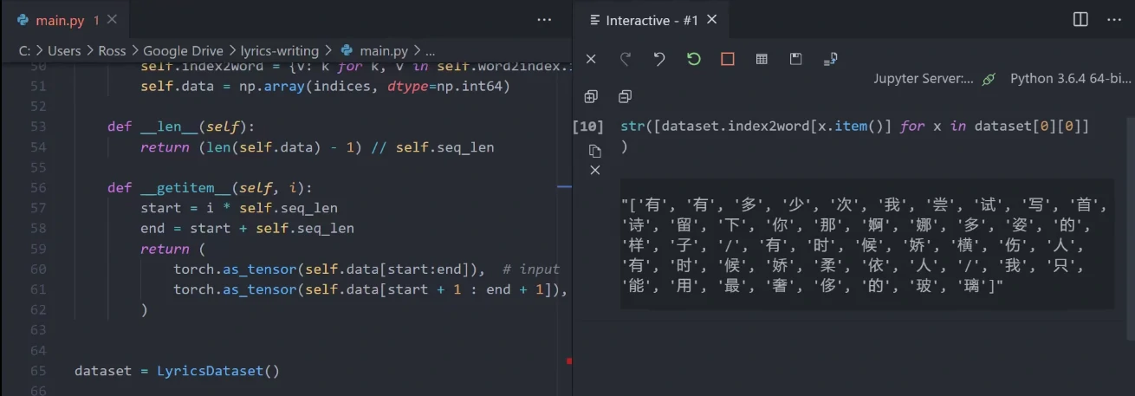Expand all cell inputs
The width and height of the screenshot is (1135, 396).
[591, 96]
